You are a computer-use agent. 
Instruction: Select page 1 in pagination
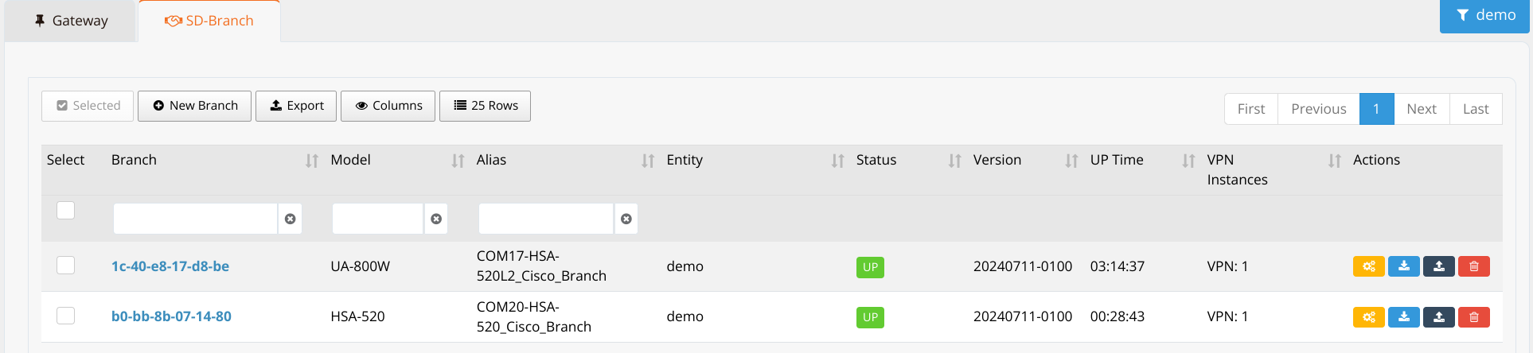tap(1377, 109)
